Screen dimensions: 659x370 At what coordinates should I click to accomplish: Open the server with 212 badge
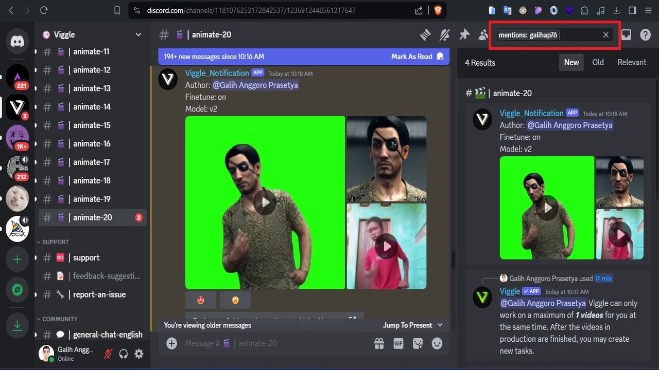click(18, 168)
